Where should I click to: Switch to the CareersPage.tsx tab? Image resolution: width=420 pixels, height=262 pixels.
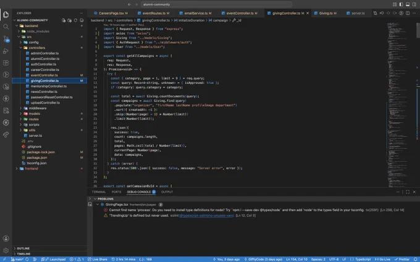click(111, 13)
